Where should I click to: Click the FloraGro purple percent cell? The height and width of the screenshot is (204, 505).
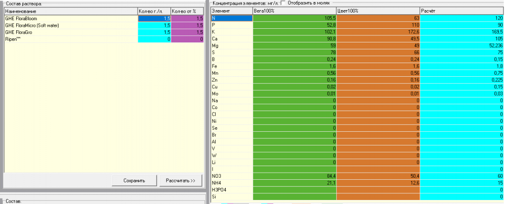(187, 32)
